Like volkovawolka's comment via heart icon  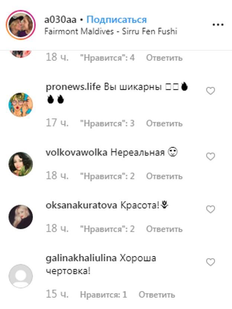tap(210, 157)
